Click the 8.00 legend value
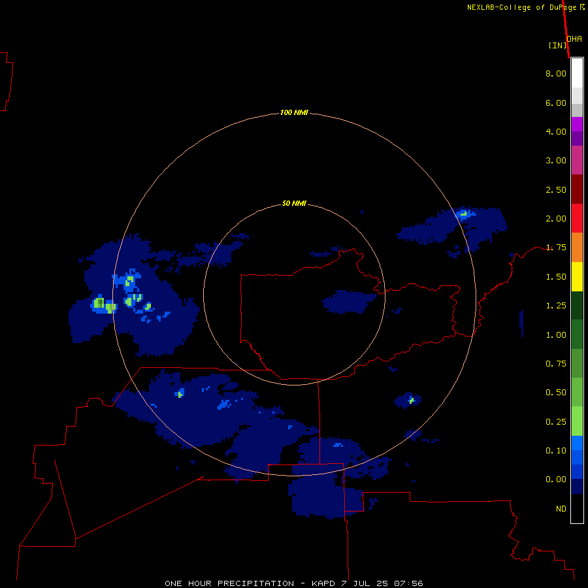This screenshot has height=588, width=588. [x=556, y=73]
